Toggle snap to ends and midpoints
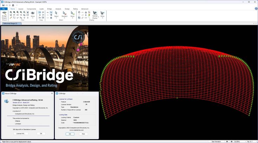258x143 pixels. 43,12
